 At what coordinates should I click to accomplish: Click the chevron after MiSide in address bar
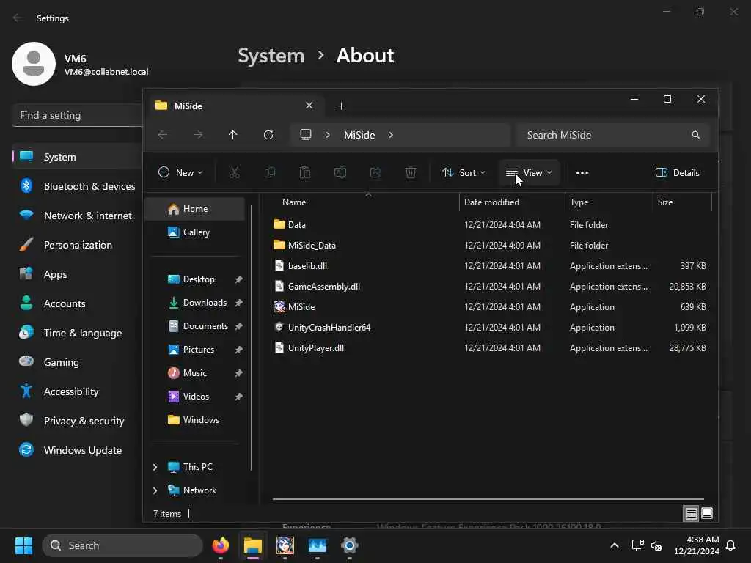point(391,135)
